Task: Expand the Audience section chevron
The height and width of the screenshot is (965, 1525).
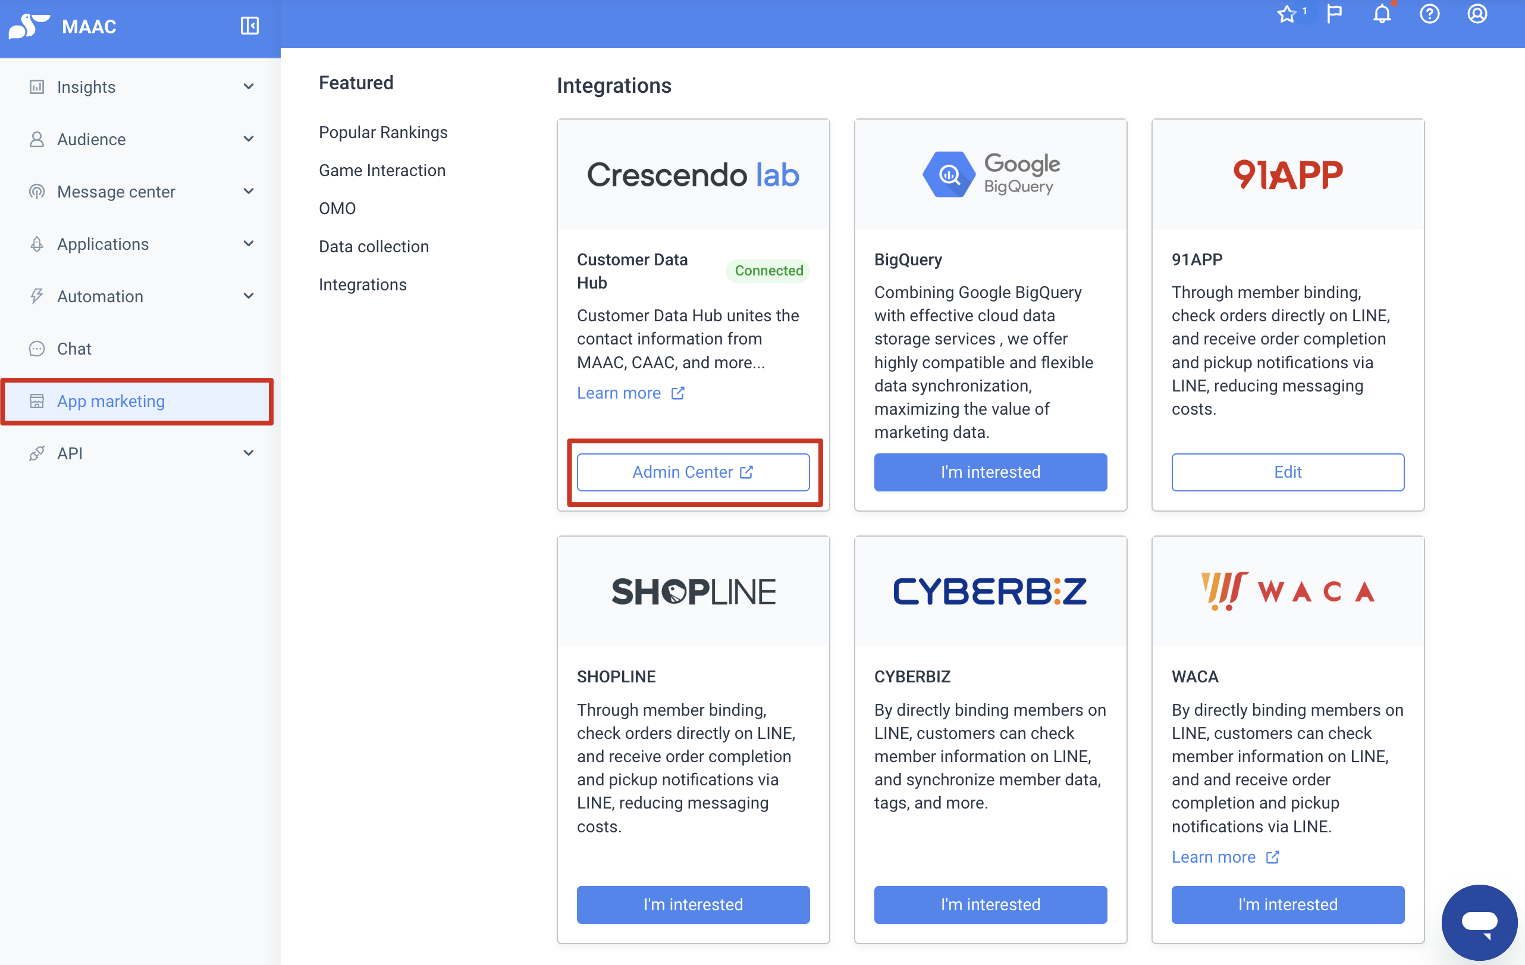Action: 248,139
